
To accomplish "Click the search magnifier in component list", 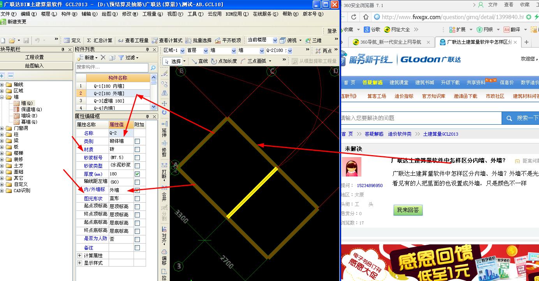I will pyautogui.click(x=153, y=67).
